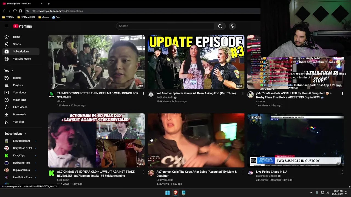Expand the You section chevron
This screenshot has width=351, height=197.
click(x=12, y=71)
